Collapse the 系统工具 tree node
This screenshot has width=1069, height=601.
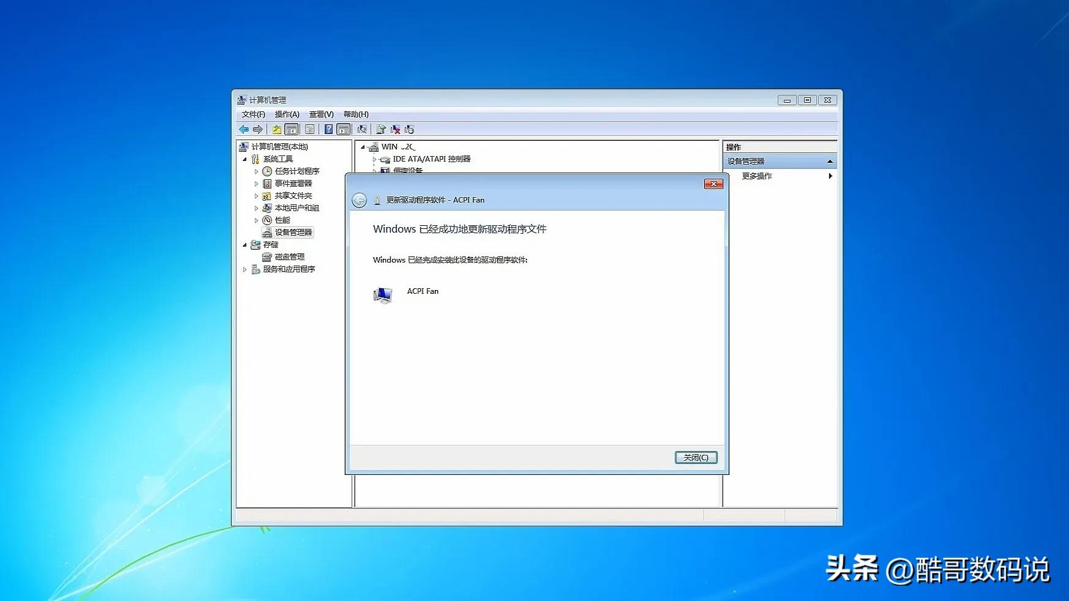pyautogui.click(x=245, y=159)
